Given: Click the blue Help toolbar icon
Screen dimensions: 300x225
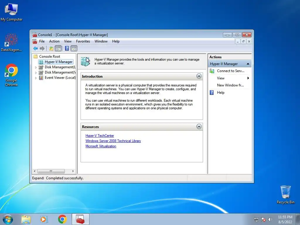Looking at the screenshot, I should [x=67, y=48].
